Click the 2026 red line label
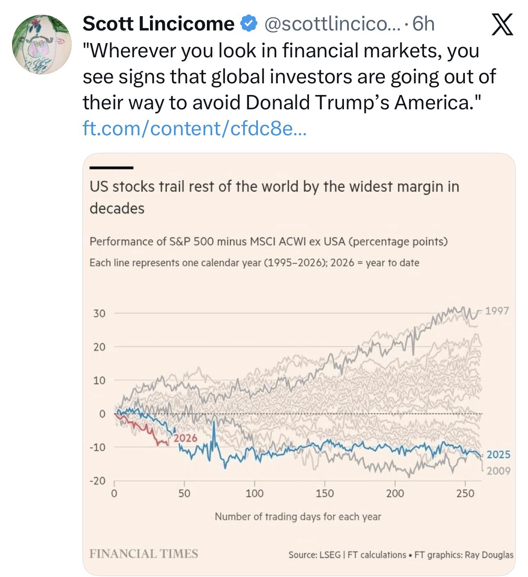The width and height of the screenshot is (528, 577). [x=185, y=438]
